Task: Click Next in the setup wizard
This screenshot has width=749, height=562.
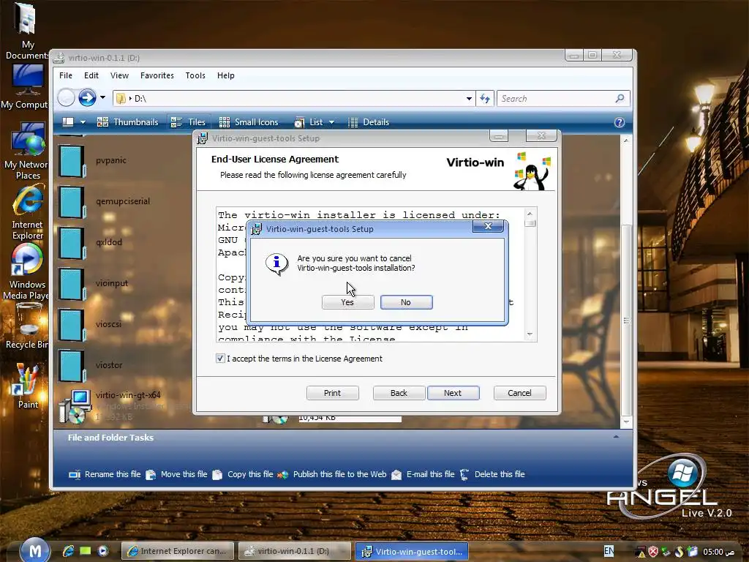Action: (453, 393)
